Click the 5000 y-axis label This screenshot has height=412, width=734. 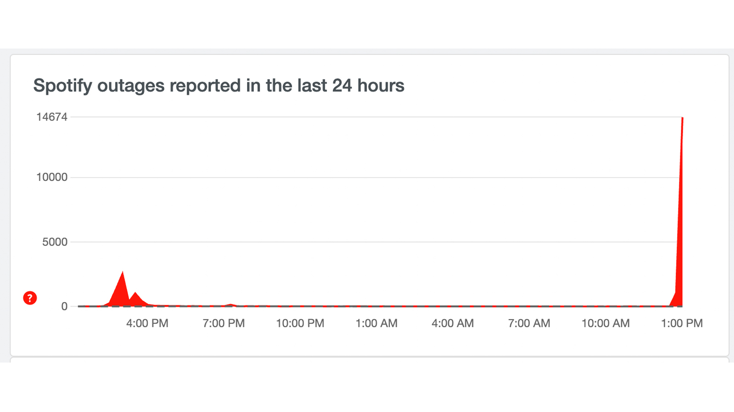55,242
